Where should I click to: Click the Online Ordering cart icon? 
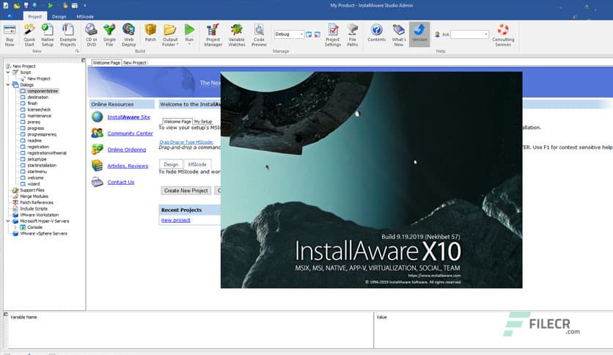pyautogui.click(x=98, y=150)
